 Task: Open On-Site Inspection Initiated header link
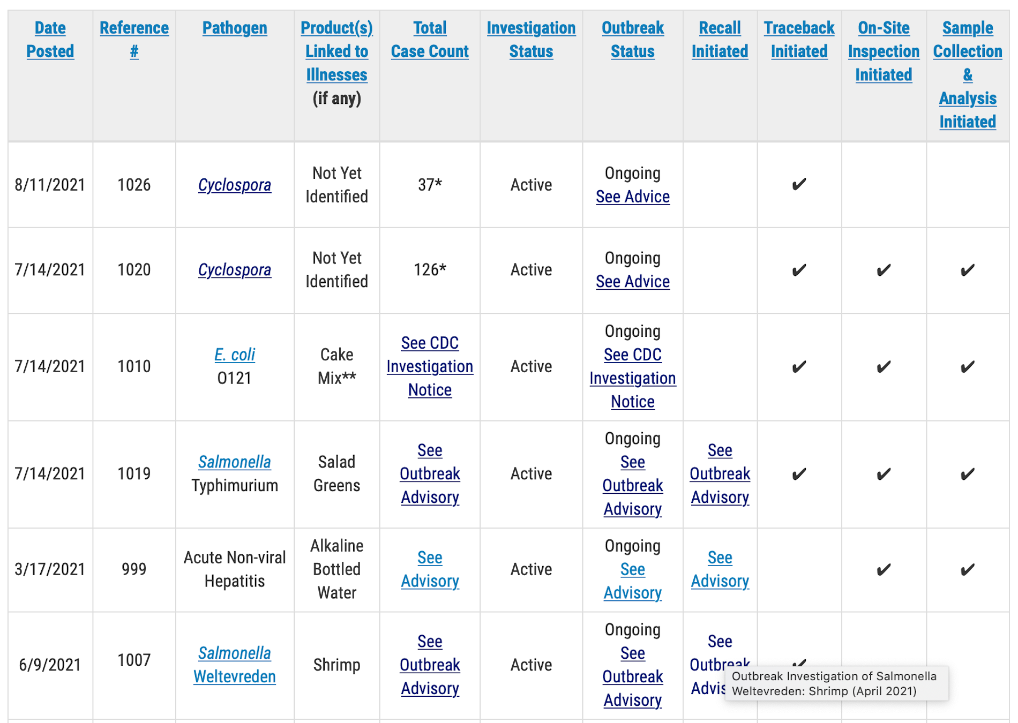click(x=884, y=51)
